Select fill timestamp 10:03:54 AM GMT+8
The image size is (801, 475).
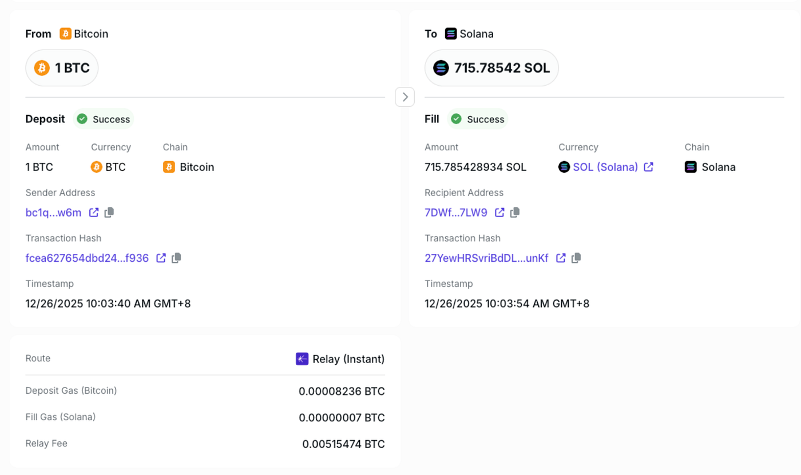coord(507,304)
